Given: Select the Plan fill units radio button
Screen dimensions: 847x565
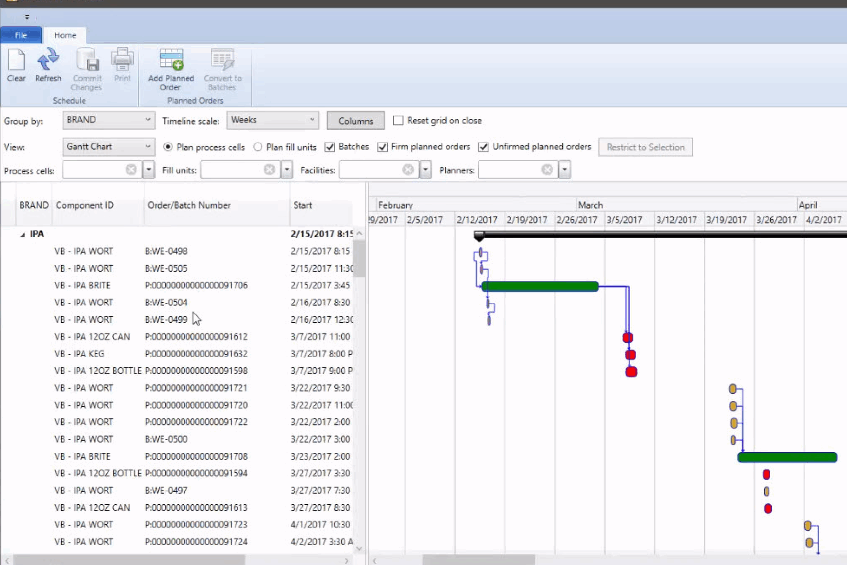Looking at the screenshot, I should (x=258, y=147).
